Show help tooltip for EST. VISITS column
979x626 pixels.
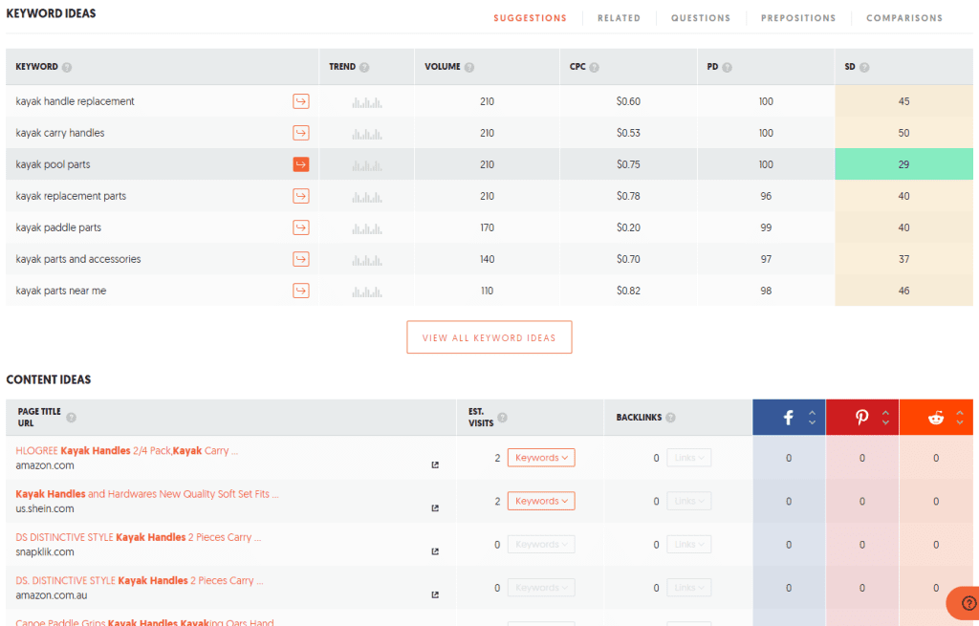click(x=503, y=418)
